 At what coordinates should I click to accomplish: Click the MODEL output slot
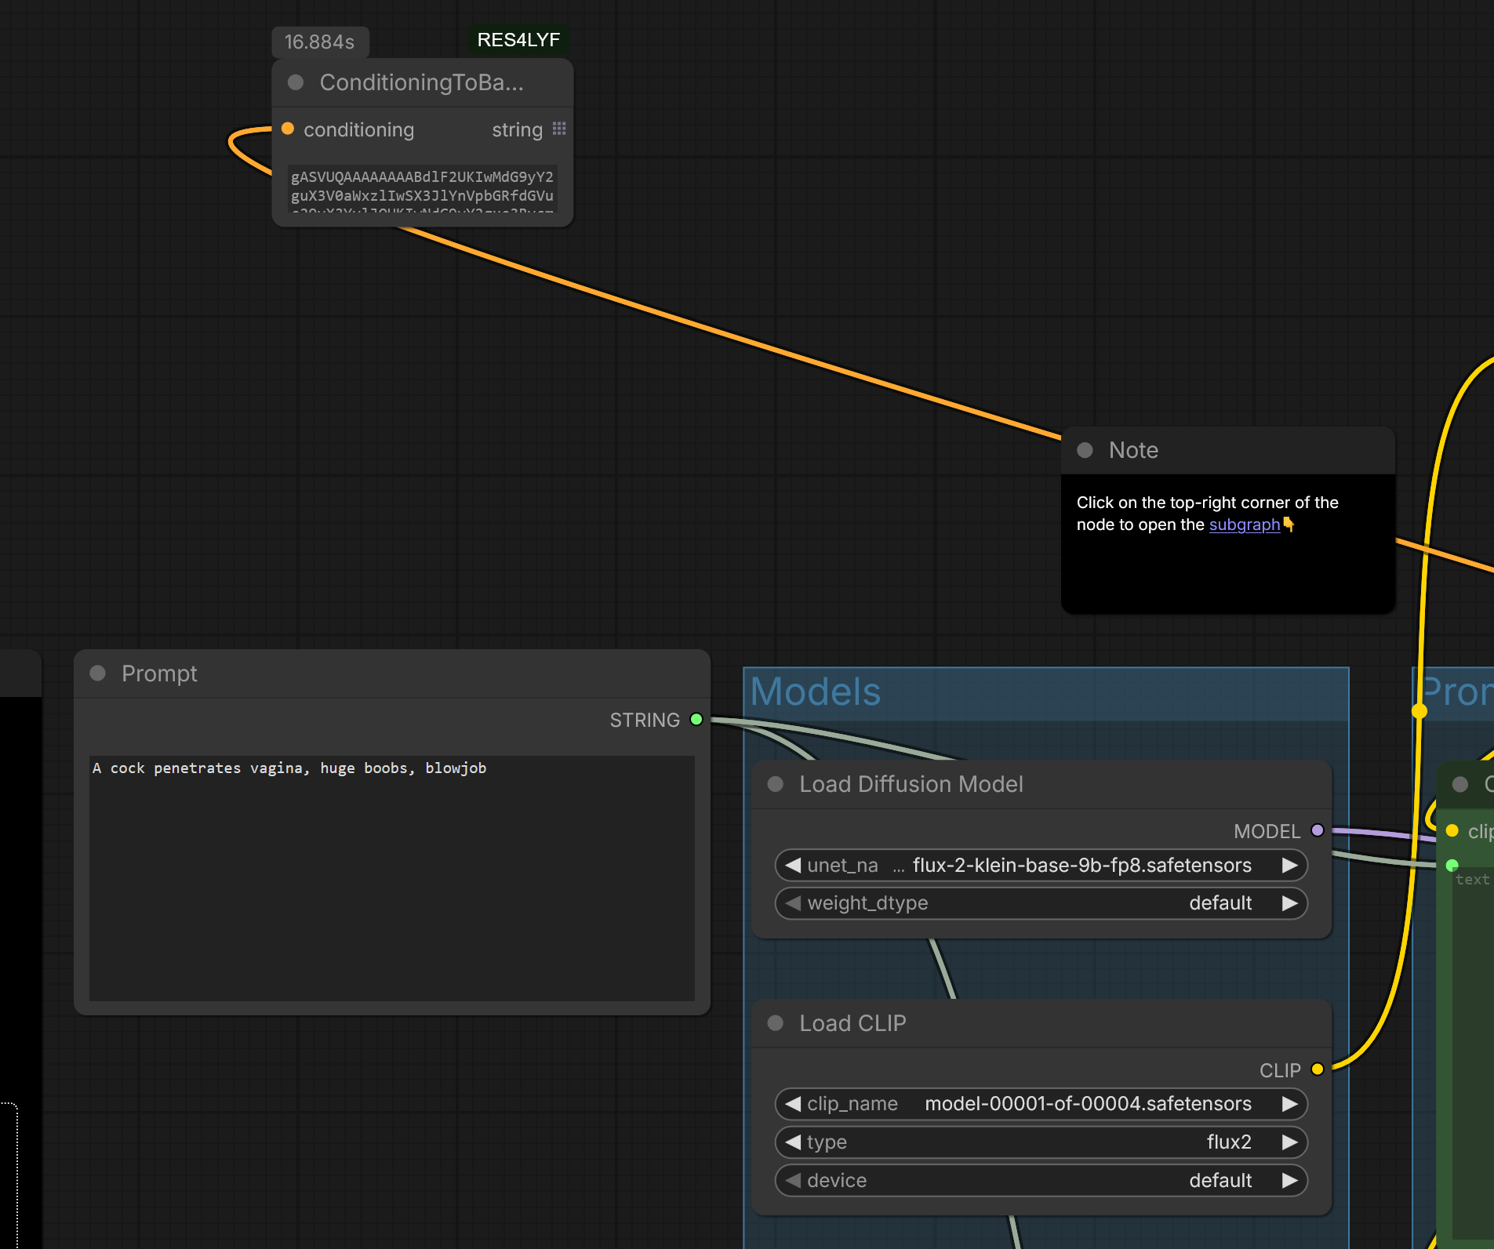[1318, 830]
